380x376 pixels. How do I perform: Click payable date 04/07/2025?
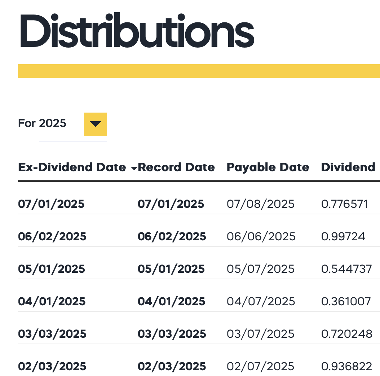coord(260,301)
